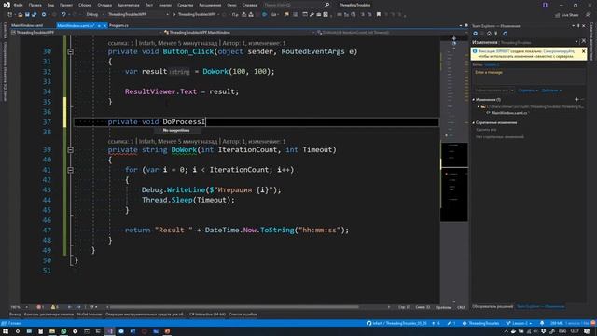Viewport: 597px width, 336px height.
Task: Click the ResultViewer.Text assignment line
Action: (182, 91)
